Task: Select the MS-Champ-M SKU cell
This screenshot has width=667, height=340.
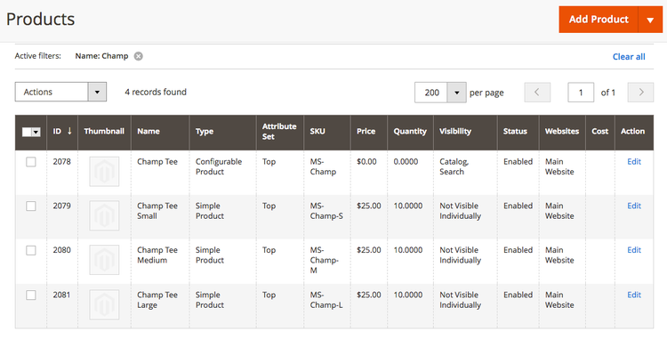Action: [x=326, y=262]
